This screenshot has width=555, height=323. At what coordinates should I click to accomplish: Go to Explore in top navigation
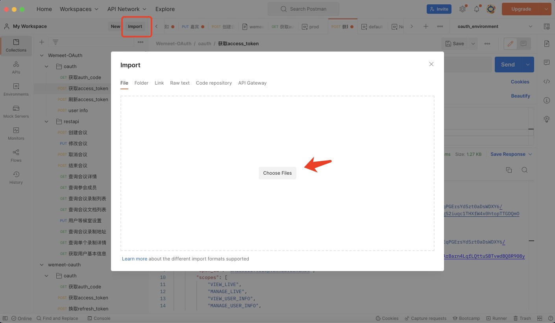[165, 9]
